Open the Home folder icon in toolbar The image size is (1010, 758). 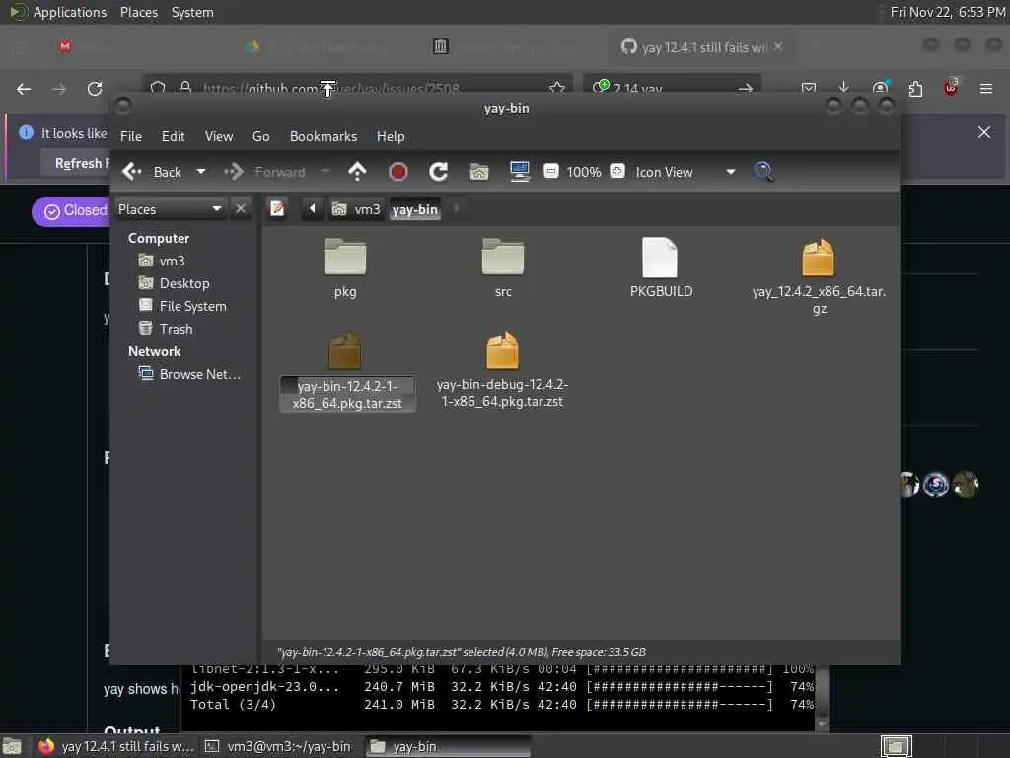point(479,172)
